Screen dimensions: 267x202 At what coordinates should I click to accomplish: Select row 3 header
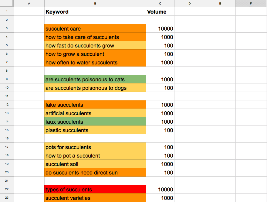[7, 28]
